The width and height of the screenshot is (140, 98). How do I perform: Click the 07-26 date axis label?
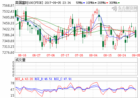(x=79, y=55)
